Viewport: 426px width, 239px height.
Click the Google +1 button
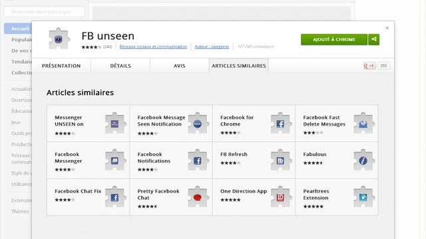(369, 66)
